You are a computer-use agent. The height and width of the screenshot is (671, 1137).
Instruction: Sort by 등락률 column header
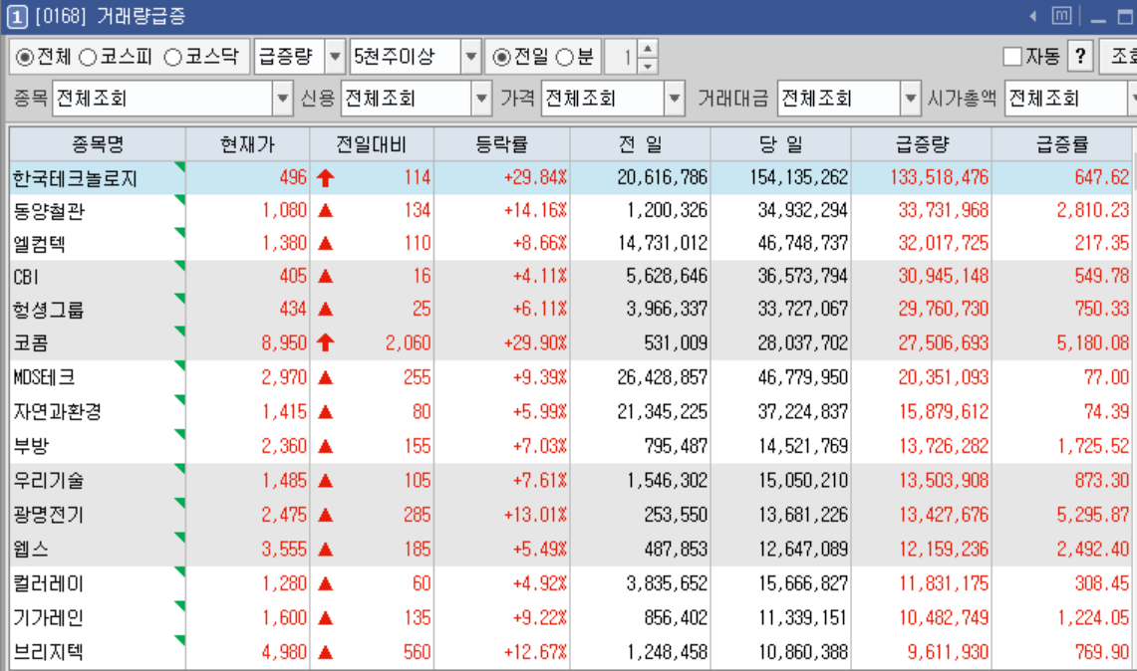[502, 144]
